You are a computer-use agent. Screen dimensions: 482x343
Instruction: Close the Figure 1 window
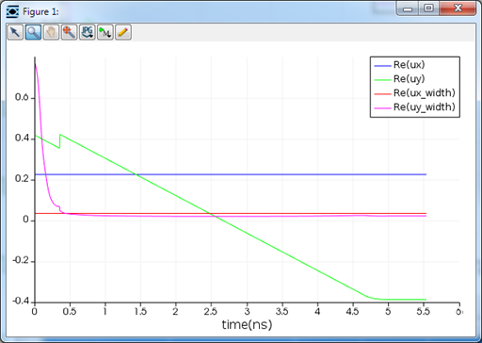458,8
